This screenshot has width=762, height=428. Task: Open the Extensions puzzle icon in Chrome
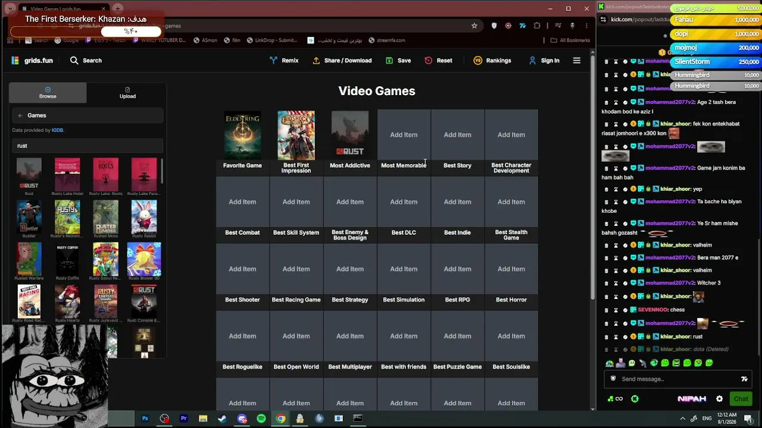(x=537, y=26)
